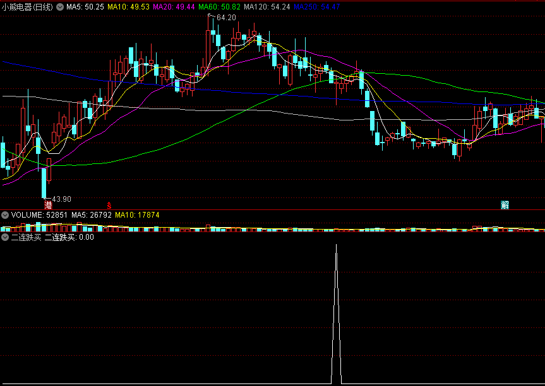
Task: Click the red S signal marker
Action: [x=109, y=205]
